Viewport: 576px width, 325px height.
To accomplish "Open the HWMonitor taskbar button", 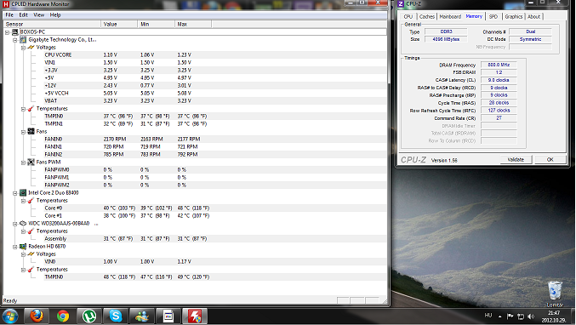I will pyautogui.click(x=195, y=316).
